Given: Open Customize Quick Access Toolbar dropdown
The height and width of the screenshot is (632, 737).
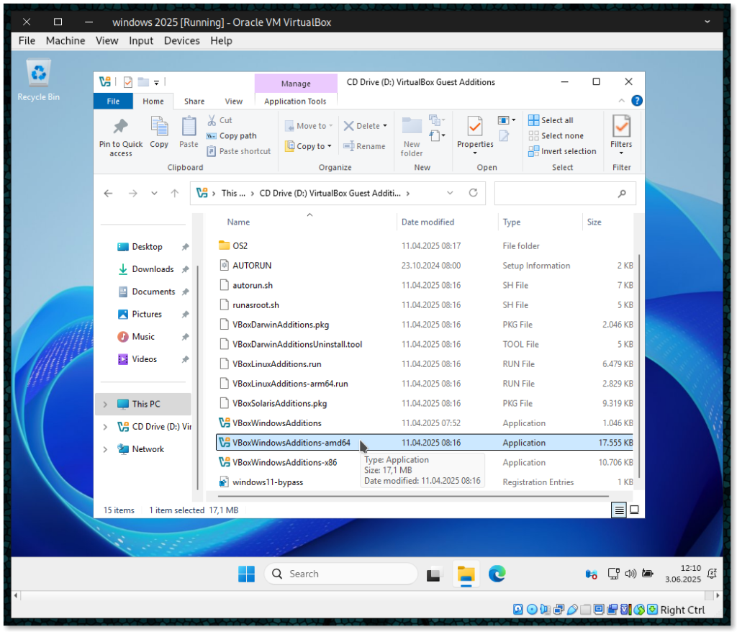Looking at the screenshot, I should [x=156, y=83].
